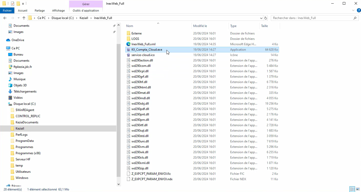Select the service-cloud.ico file icon
The height and width of the screenshot is (192, 361).
128,55
